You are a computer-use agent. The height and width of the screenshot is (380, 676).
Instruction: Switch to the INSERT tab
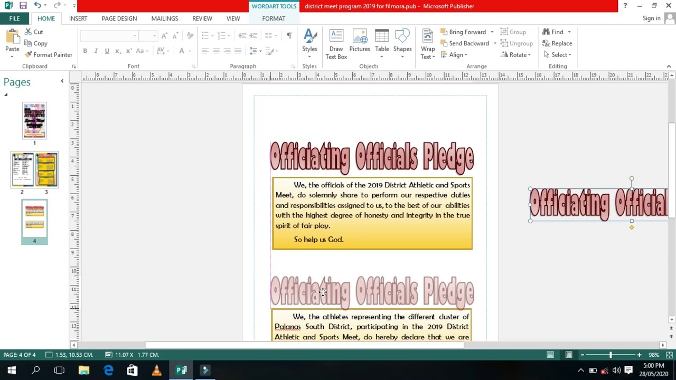[x=78, y=18]
